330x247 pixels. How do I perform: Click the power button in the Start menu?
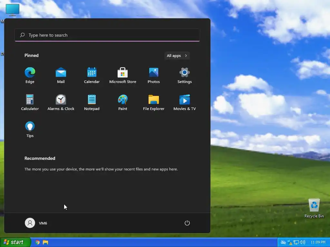(187, 223)
